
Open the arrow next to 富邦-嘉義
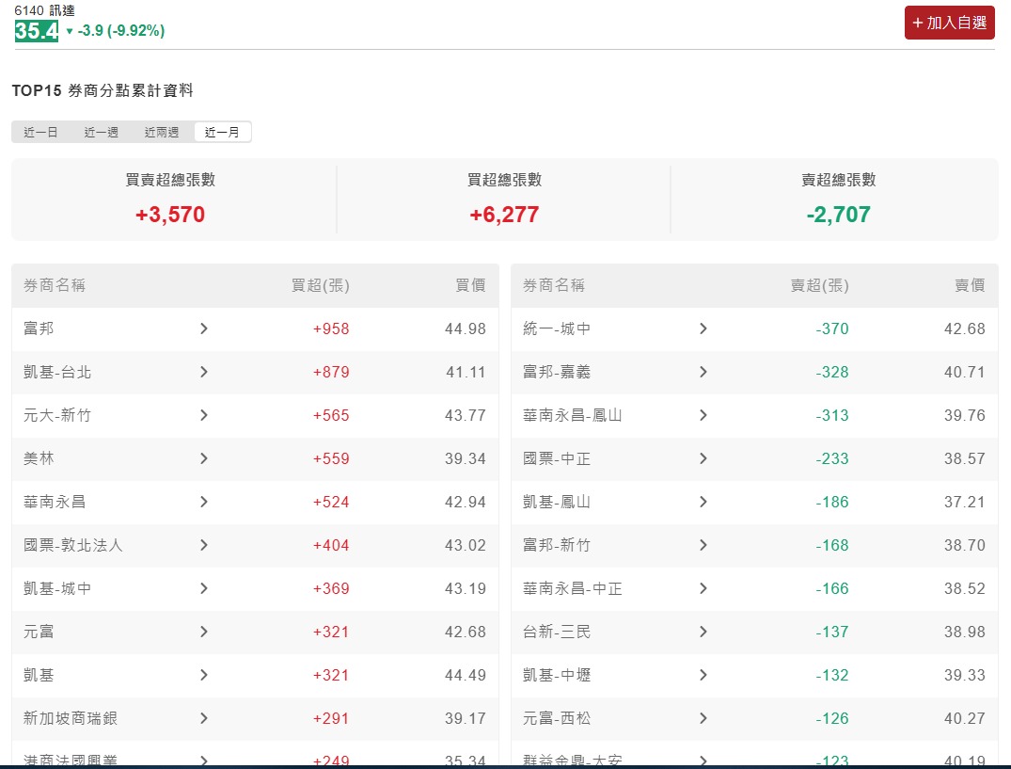tap(703, 372)
